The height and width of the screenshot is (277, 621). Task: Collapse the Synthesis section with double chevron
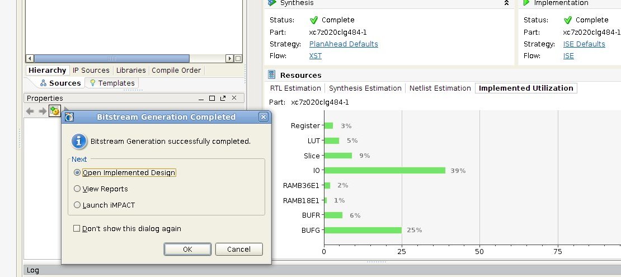coord(506,3)
